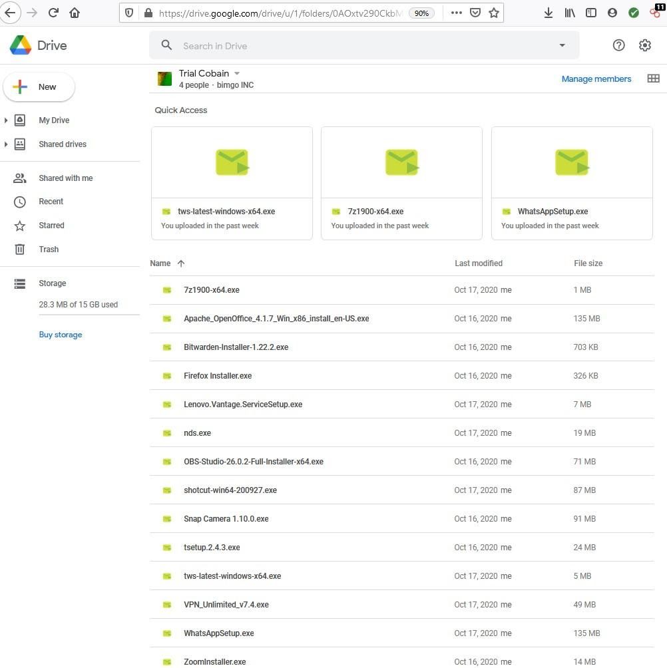
Task: Go back with the browser back arrow
Action: [x=10, y=13]
